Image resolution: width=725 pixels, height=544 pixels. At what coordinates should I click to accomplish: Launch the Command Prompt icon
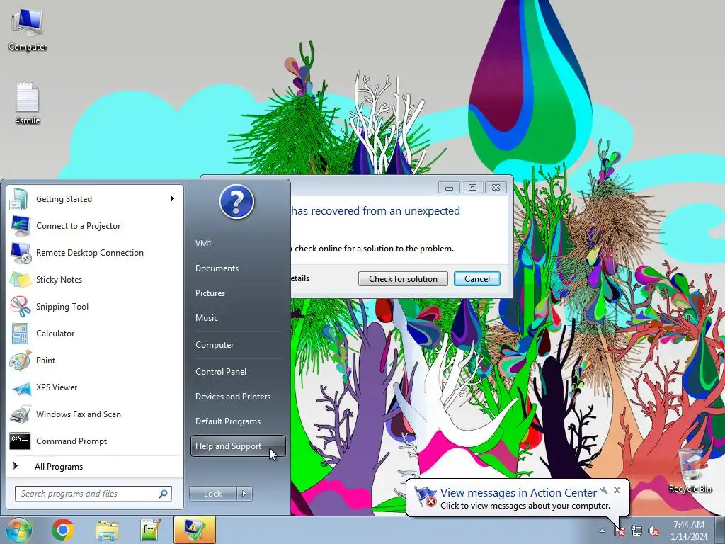pyautogui.click(x=19, y=441)
